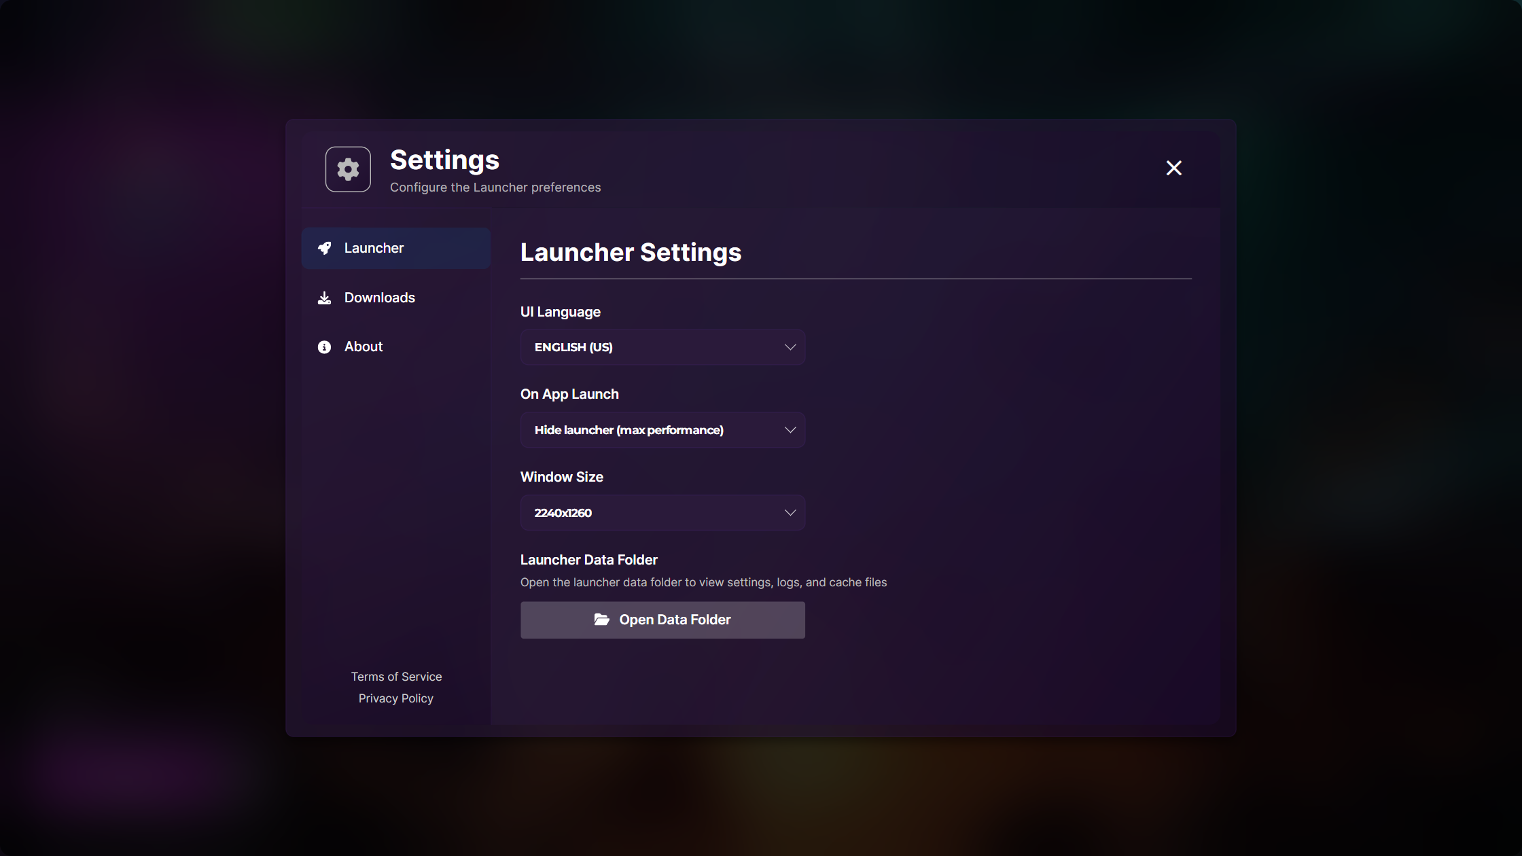
Task: Click the info circle icon beside About
Action: click(325, 347)
